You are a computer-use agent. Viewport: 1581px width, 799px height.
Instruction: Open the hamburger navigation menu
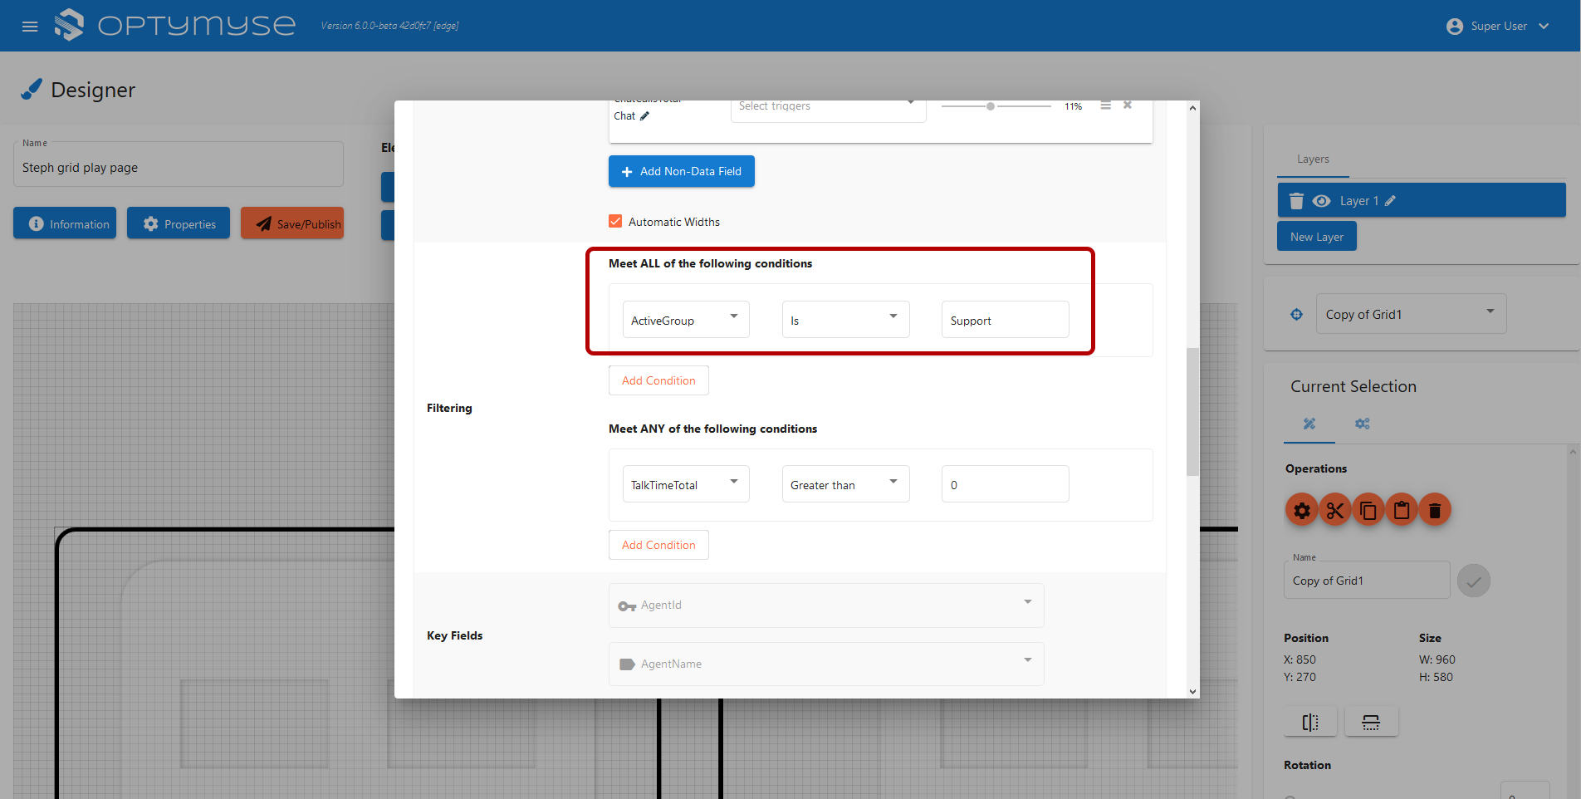(x=30, y=27)
